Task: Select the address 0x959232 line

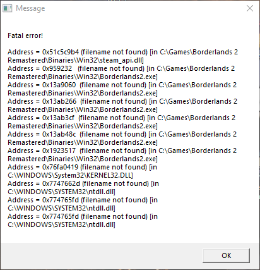Action: click(121, 68)
